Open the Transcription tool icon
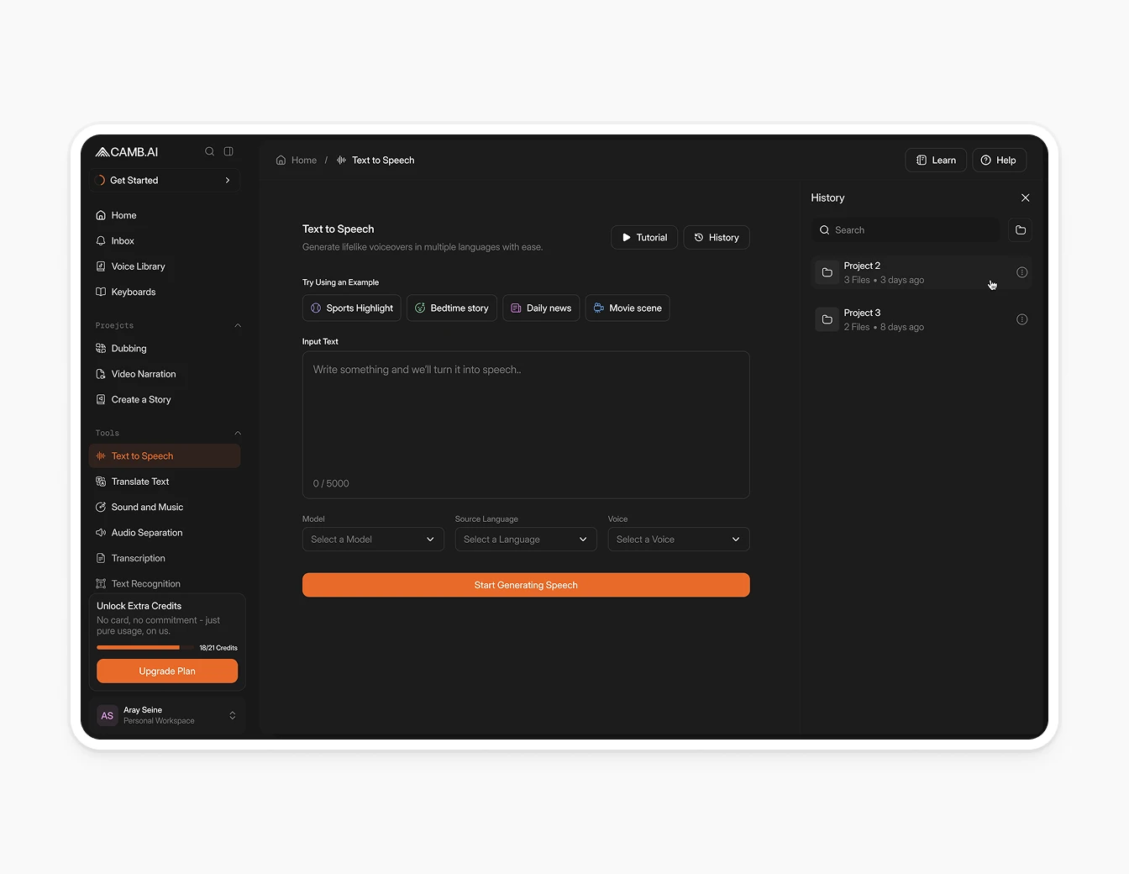Image resolution: width=1129 pixels, height=874 pixels. pos(100,558)
